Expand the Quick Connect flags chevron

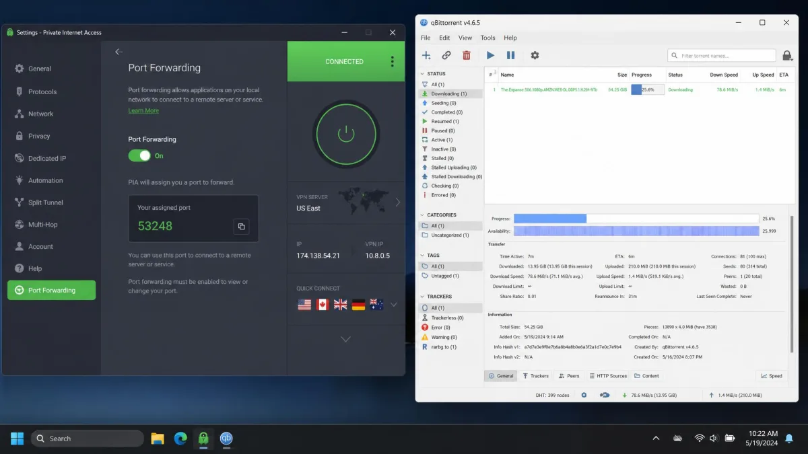click(394, 305)
